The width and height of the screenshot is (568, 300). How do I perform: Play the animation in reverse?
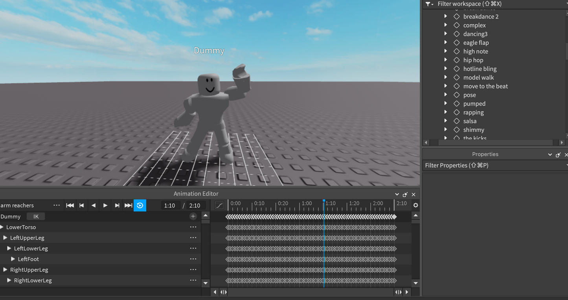tap(94, 205)
